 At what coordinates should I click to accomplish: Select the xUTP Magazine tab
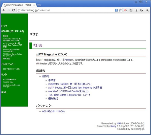19,5
